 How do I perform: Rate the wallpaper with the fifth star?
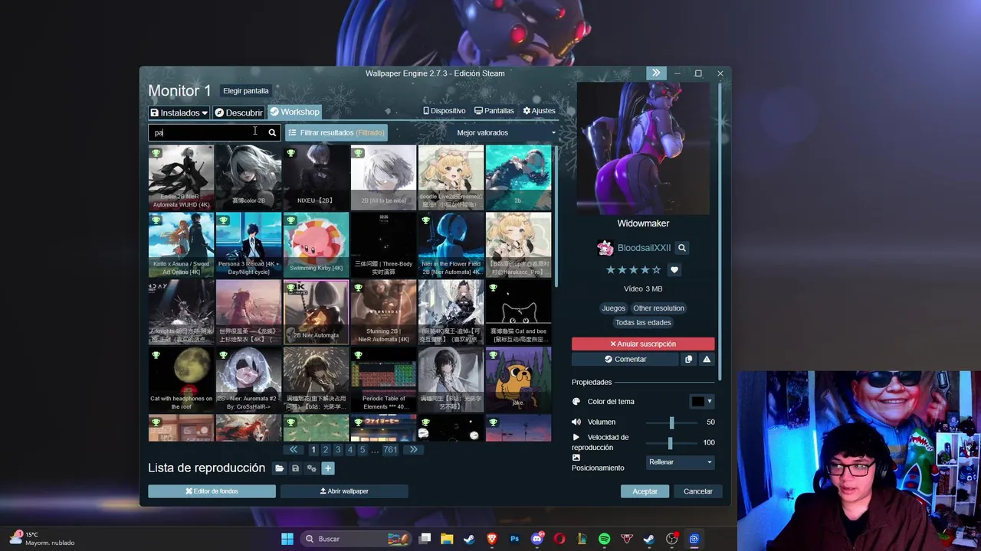(x=657, y=270)
